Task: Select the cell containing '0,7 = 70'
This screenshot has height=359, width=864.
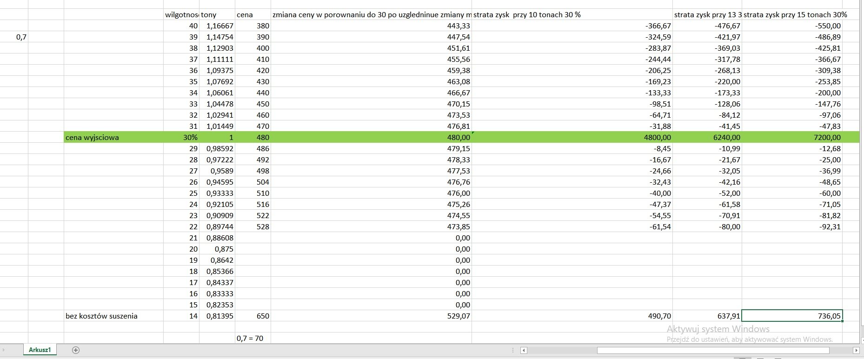Action: pyautogui.click(x=253, y=338)
